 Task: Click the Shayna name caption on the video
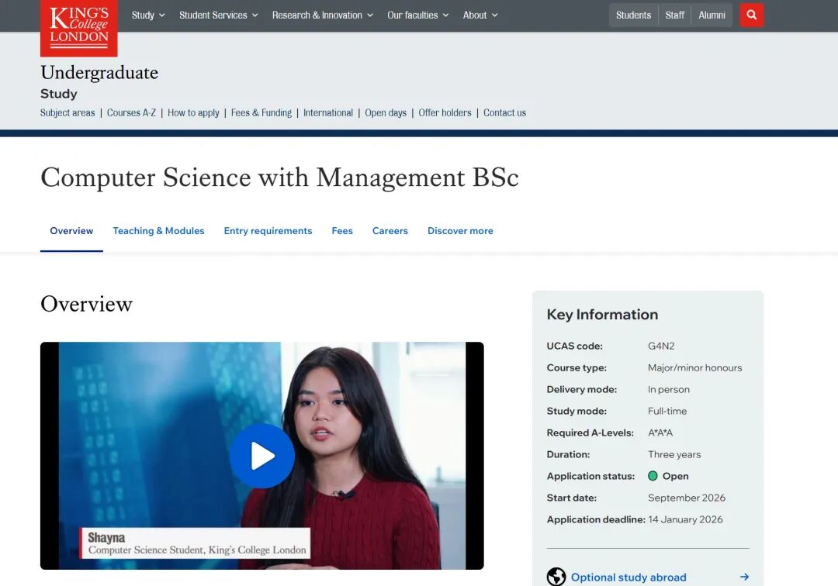pos(106,537)
